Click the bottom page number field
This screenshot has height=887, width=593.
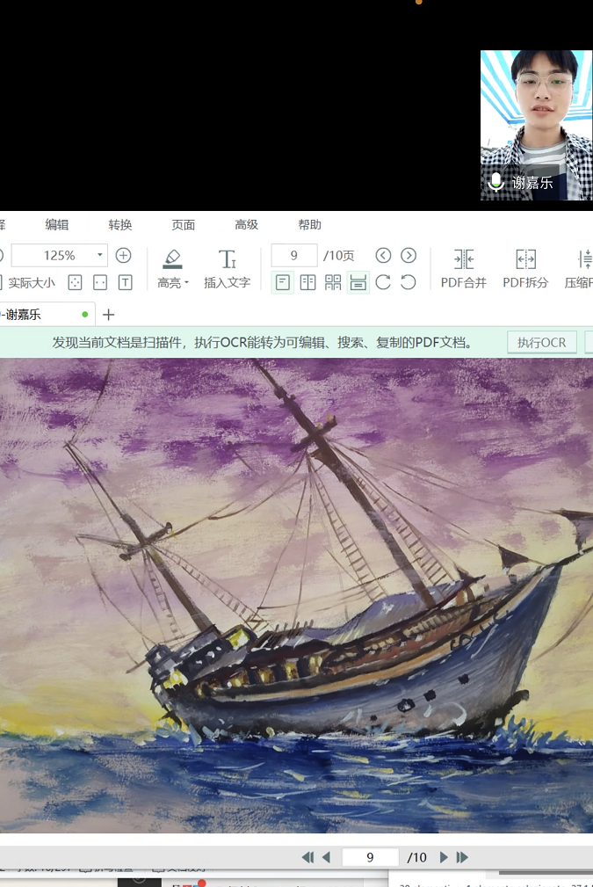pyautogui.click(x=370, y=857)
